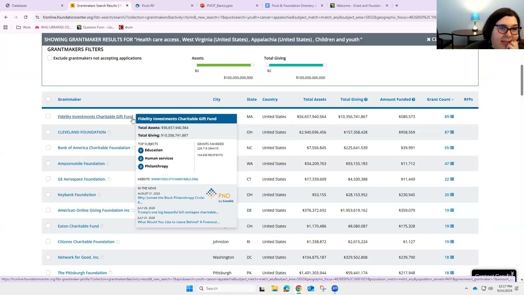Go back with the browser back arrow

tap(6, 17)
